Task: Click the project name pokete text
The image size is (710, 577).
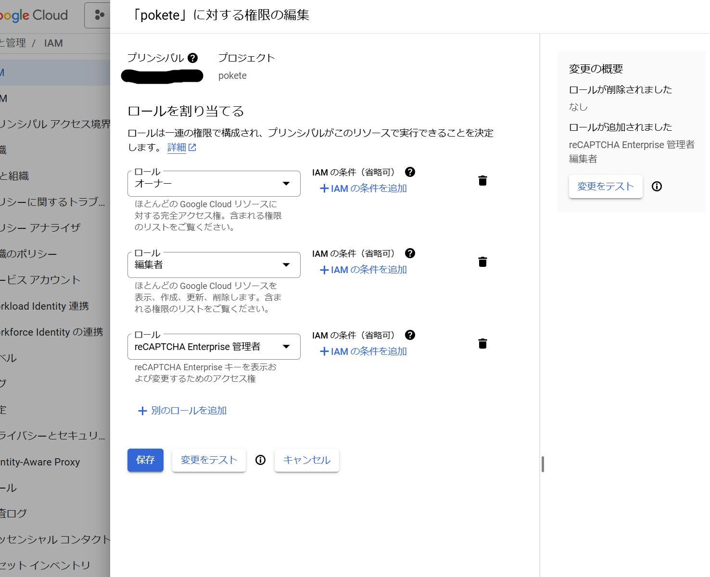Action: [x=232, y=75]
